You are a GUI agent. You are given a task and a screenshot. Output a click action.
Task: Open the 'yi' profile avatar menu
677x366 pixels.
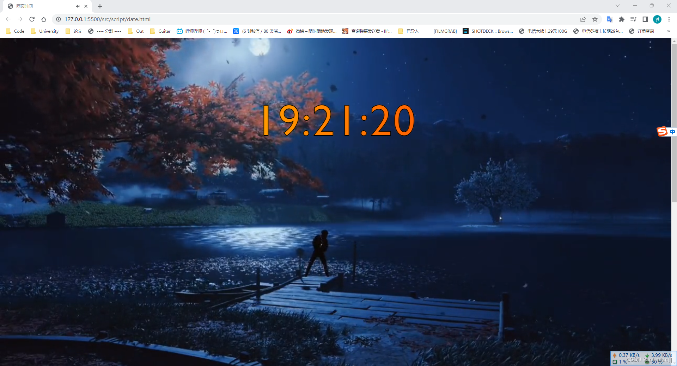click(x=657, y=19)
